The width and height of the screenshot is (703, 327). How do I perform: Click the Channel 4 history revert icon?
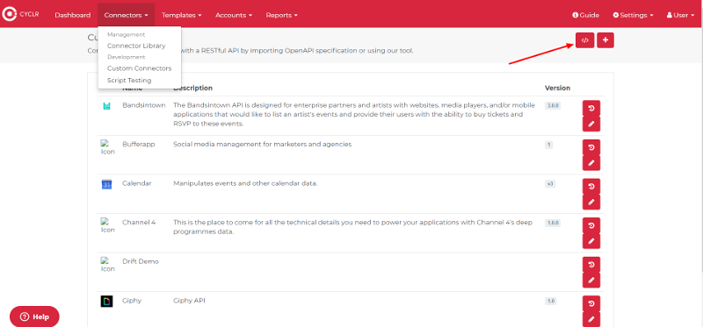(591, 225)
